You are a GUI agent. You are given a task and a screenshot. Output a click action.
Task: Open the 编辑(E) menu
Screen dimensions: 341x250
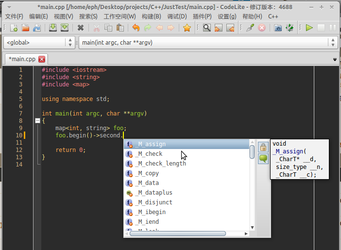(x=38, y=17)
